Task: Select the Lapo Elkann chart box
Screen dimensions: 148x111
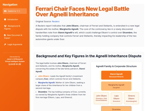Action: coord(116,98)
